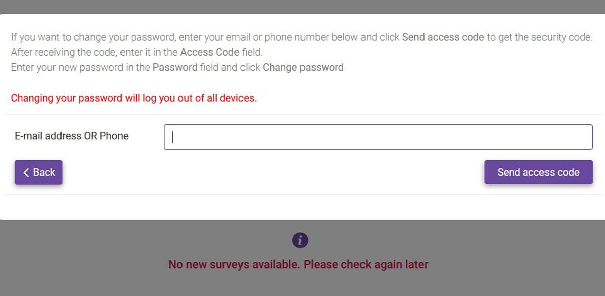
Task: Go back using the Back button
Action: (x=38, y=172)
